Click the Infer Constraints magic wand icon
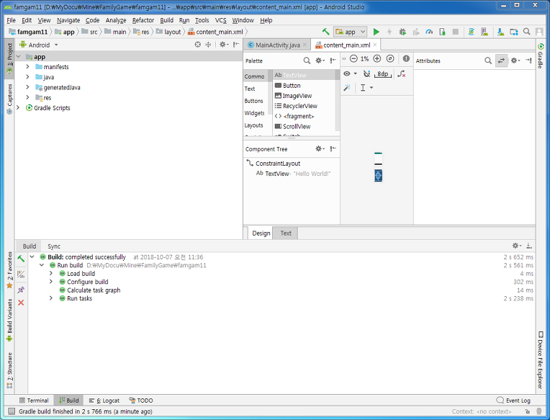 (347, 88)
